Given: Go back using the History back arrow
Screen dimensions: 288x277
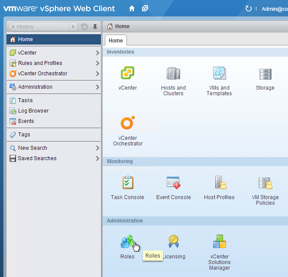Looking at the screenshot, I should 13,26.
